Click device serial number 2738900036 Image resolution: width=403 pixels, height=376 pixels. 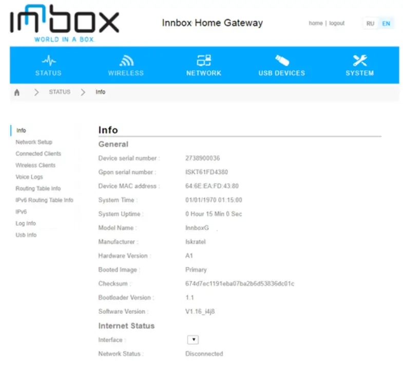coord(203,158)
